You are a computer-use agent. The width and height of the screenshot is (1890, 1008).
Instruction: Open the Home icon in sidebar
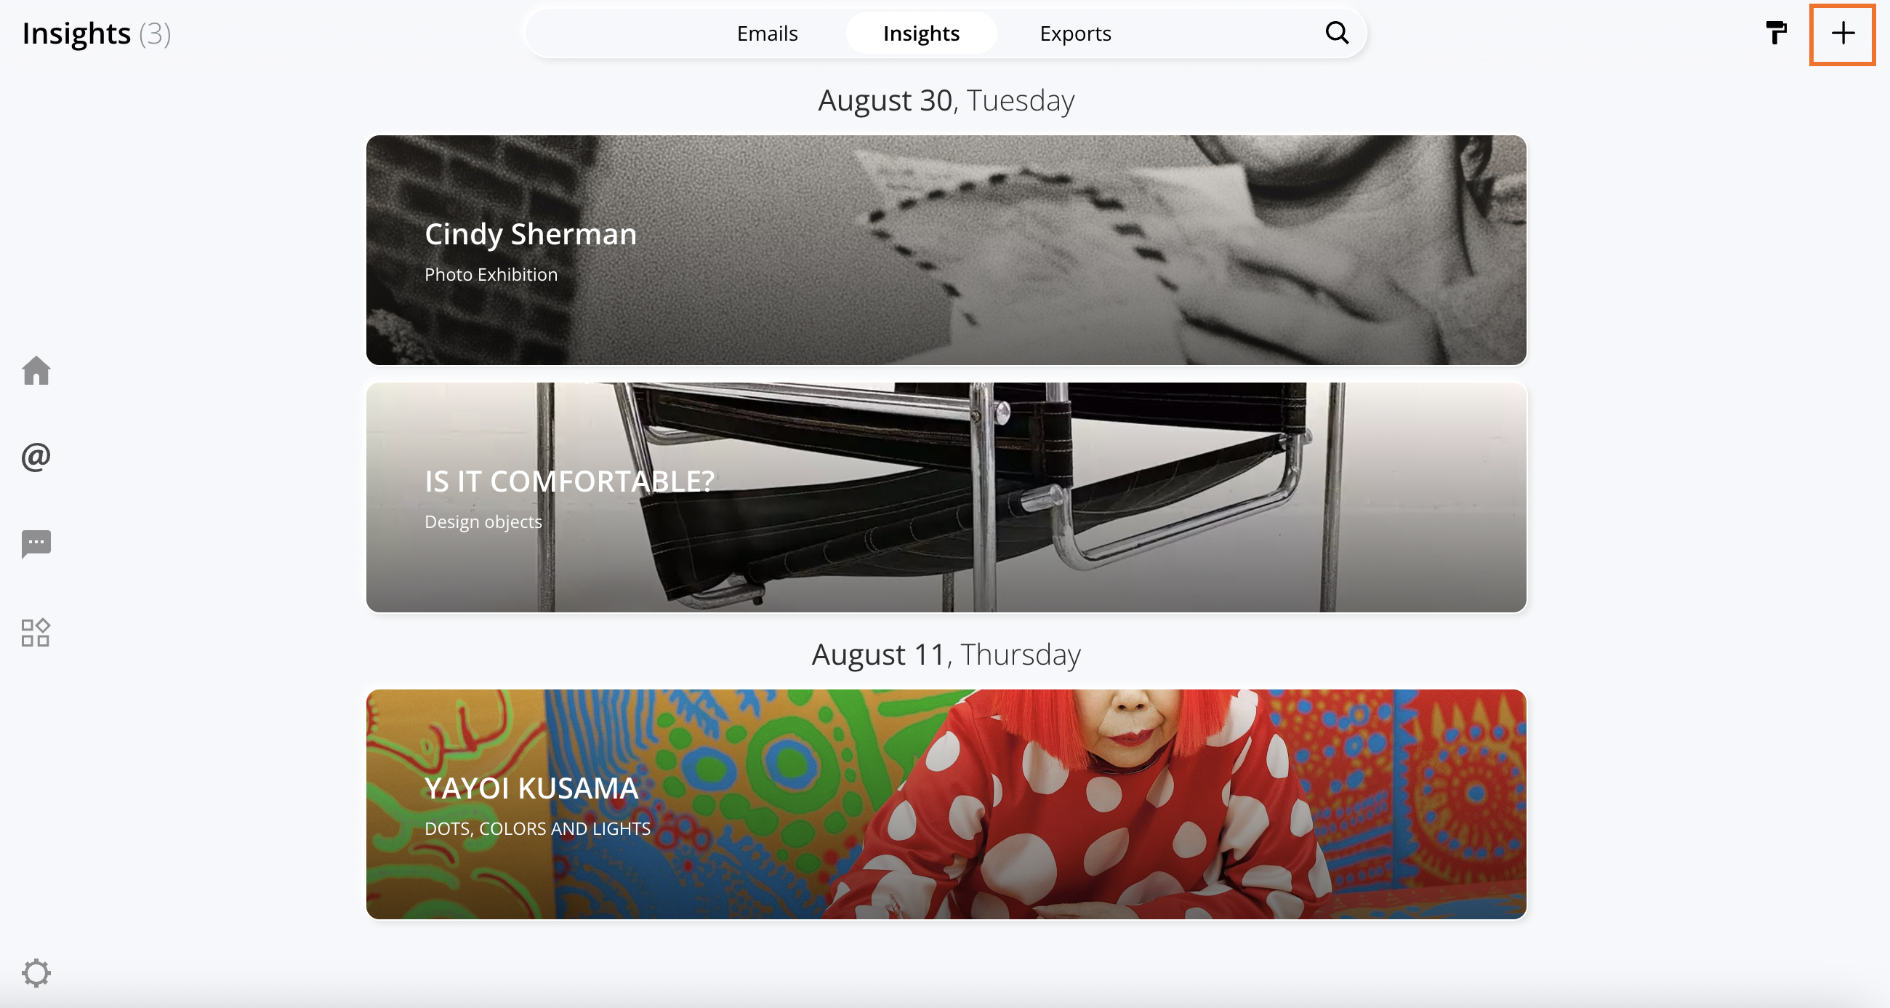(36, 370)
